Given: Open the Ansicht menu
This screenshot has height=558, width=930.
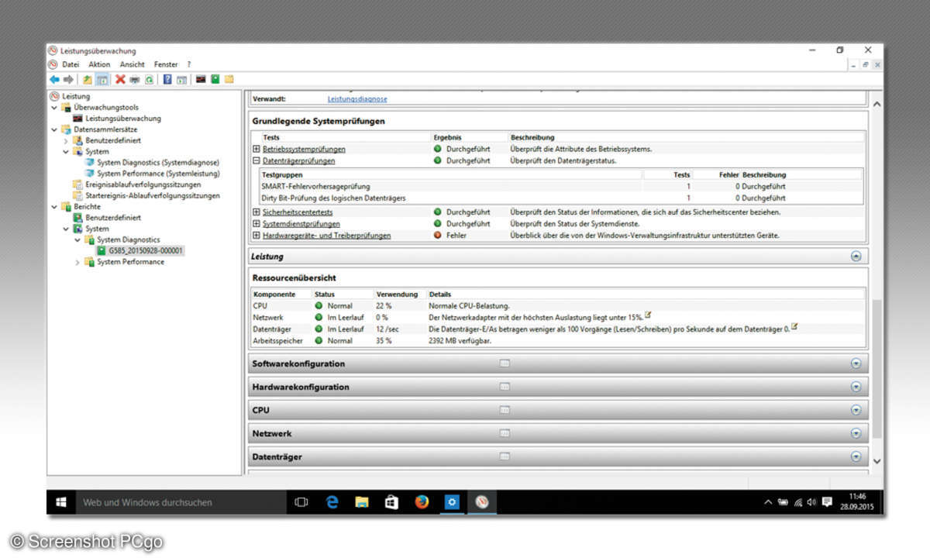Looking at the screenshot, I should [x=133, y=64].
